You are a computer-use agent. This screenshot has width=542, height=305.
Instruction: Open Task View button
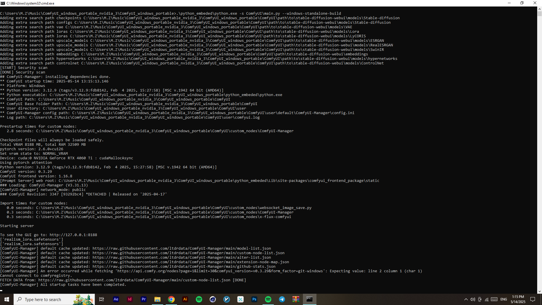point(102,299)
